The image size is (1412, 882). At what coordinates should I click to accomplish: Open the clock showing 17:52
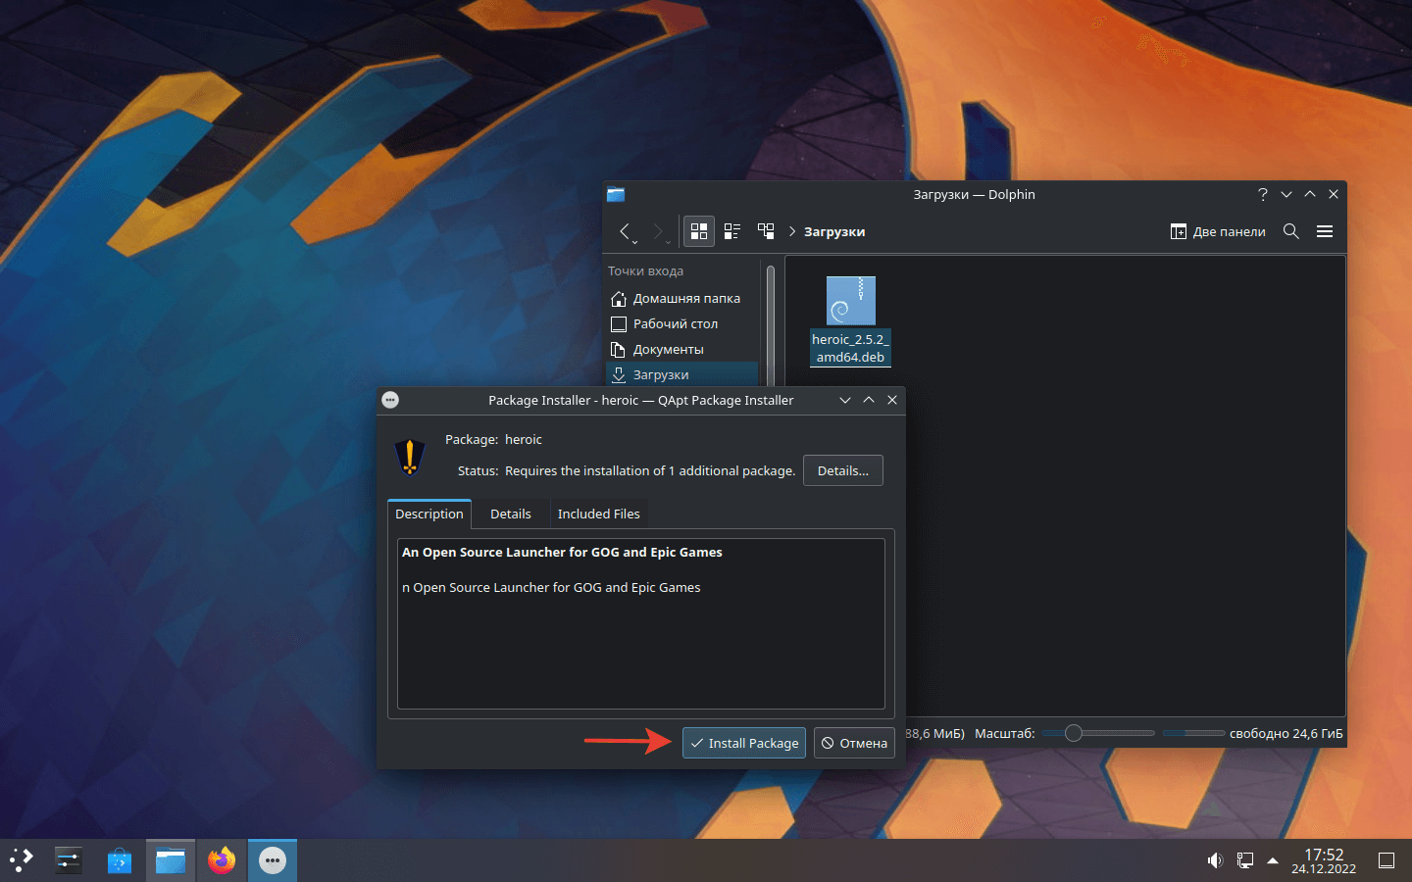(1324, 860)
